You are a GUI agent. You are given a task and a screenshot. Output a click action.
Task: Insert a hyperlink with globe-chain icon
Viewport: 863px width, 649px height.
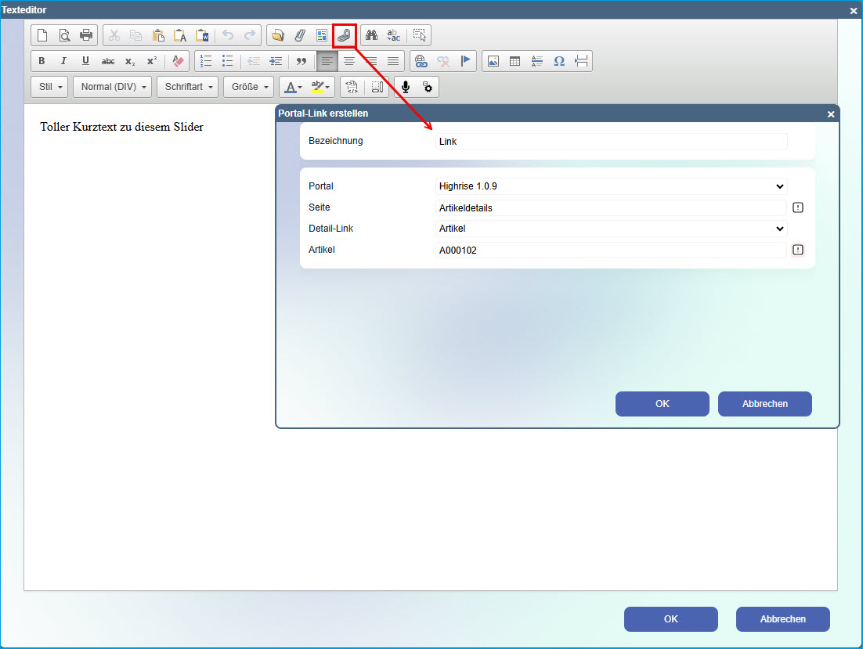(421, 61)
